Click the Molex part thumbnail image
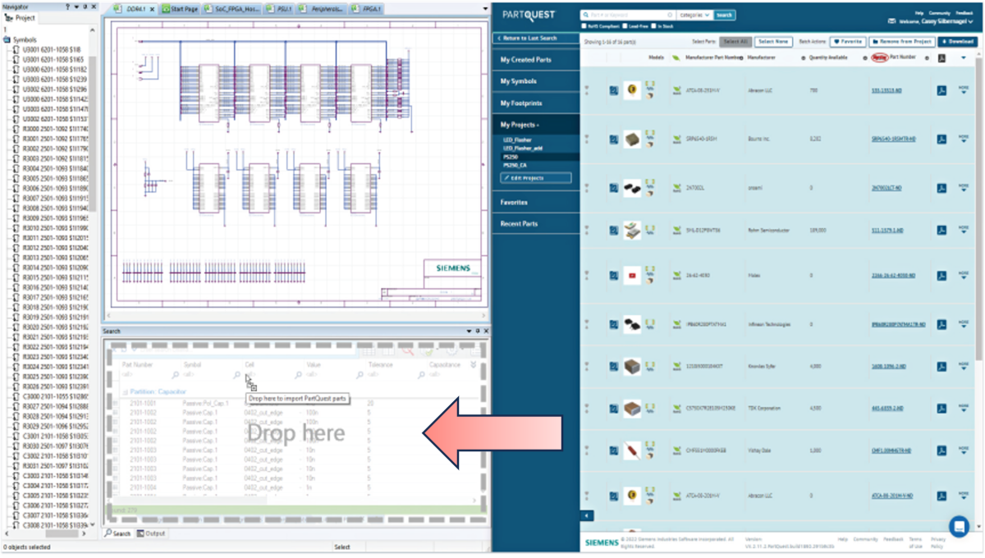Screen dimensions: 985x558 point(632,276)
